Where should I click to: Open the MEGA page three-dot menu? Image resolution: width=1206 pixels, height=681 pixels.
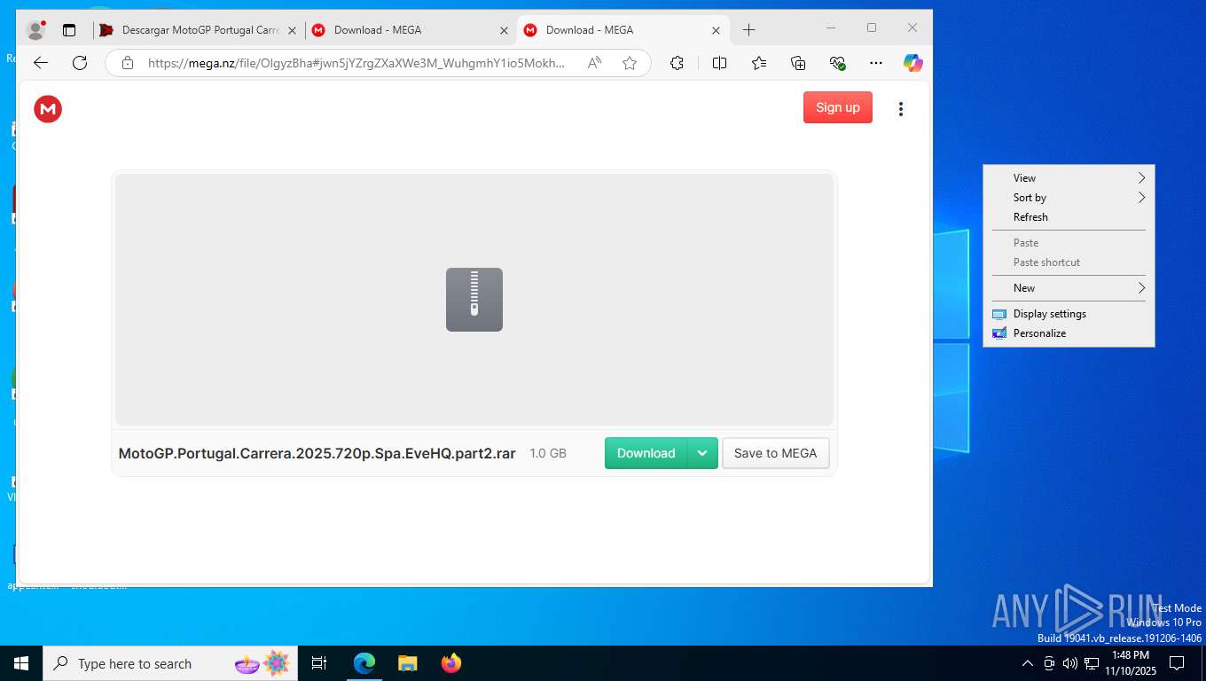[x=901, y=109]
